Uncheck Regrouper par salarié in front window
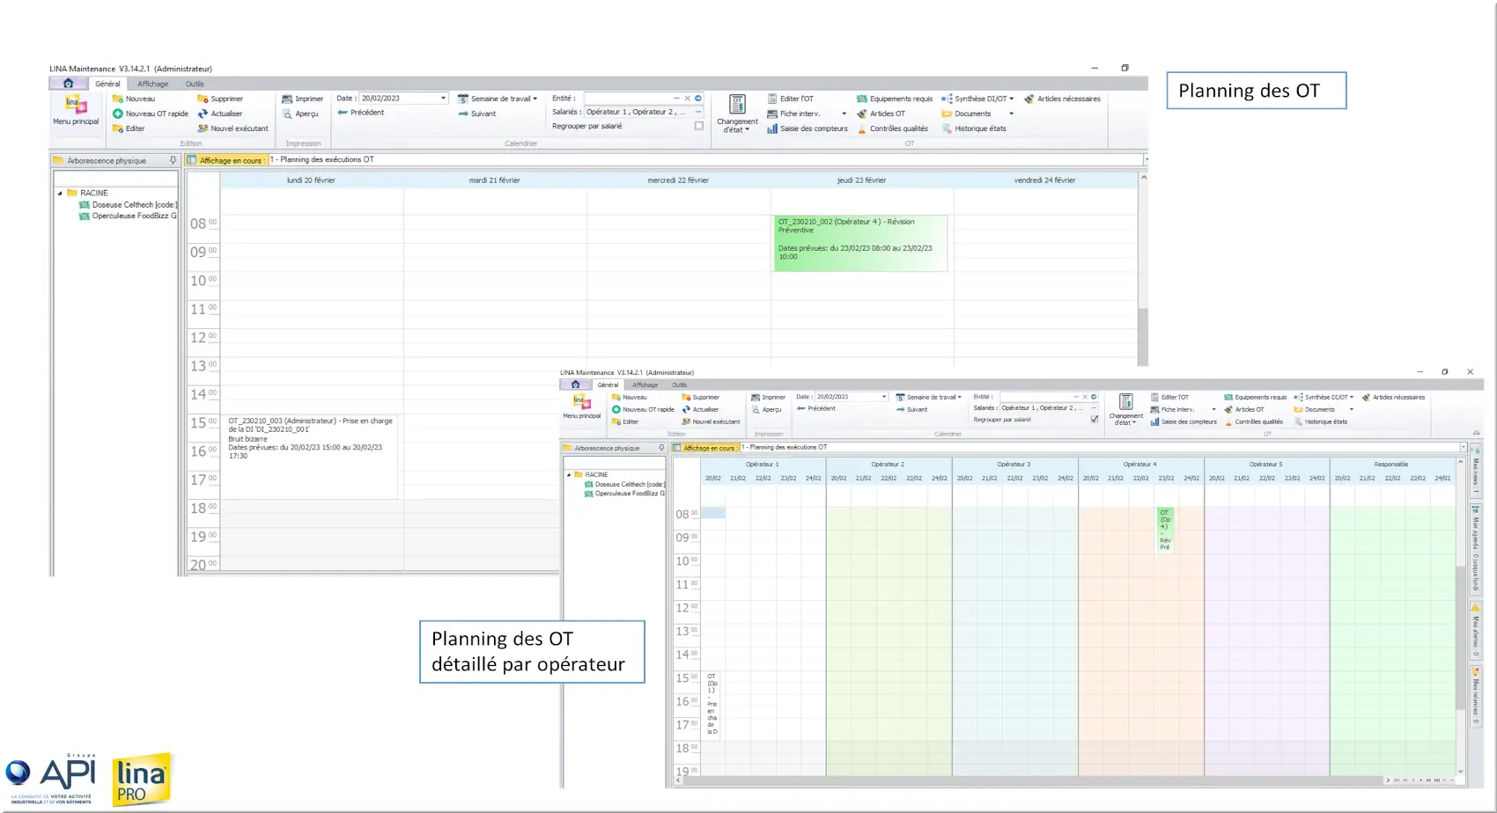 [1095, 419]
